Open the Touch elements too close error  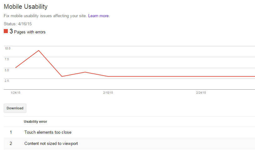(x=48, y=132)
